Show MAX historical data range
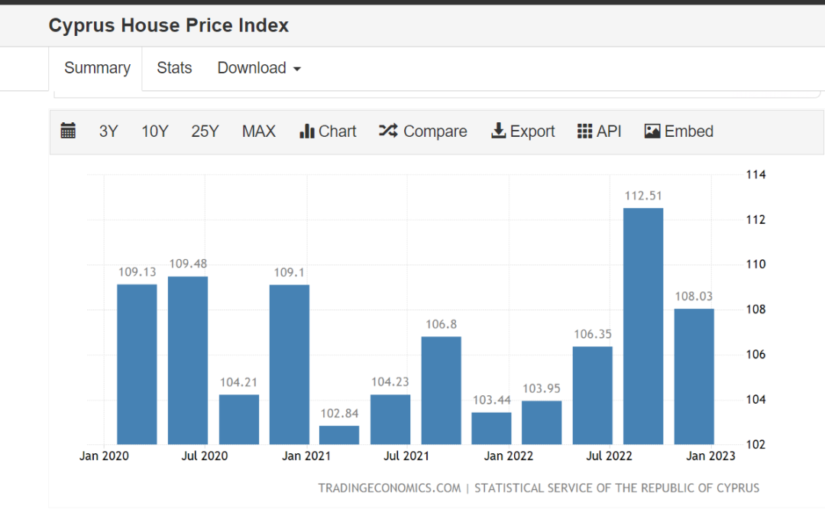The image size is (825, 519). (259, 131)
